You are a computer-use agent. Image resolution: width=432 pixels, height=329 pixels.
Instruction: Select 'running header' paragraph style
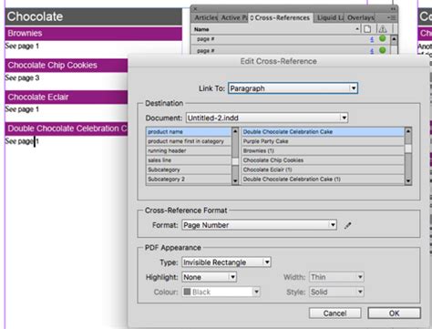pos(189,150)
